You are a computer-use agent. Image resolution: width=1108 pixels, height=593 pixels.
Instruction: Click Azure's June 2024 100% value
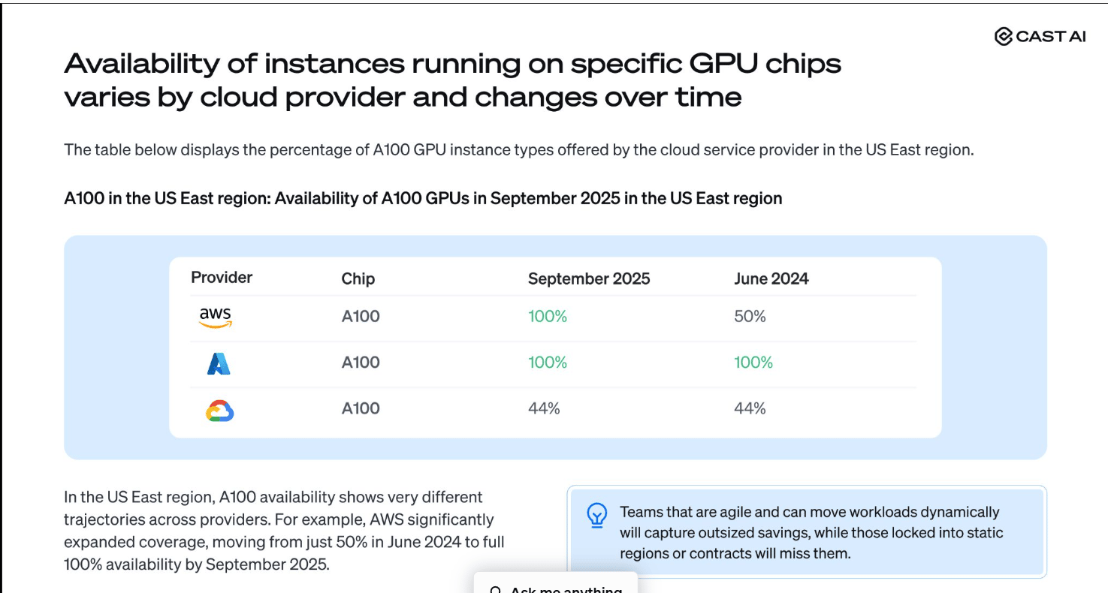[753, 363]
